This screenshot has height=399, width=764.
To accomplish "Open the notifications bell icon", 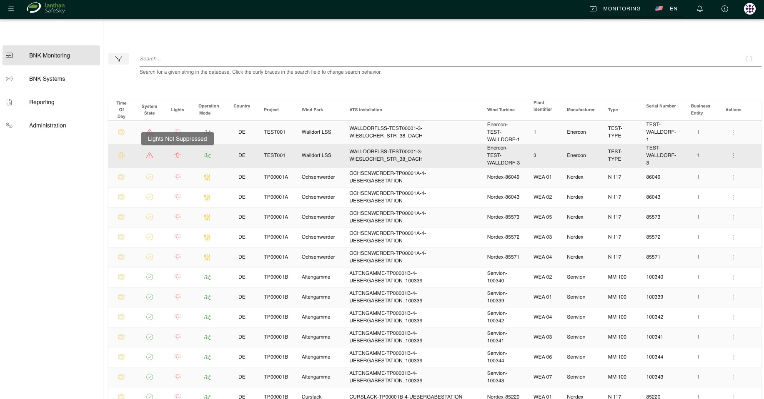I will [x=700, y=9].
